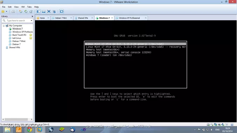Close the Debian 7 Mint tab
The image size is (237, 133).
coord(71,18)
